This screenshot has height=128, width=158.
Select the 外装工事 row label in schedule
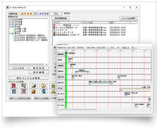(x=61, y=100)
